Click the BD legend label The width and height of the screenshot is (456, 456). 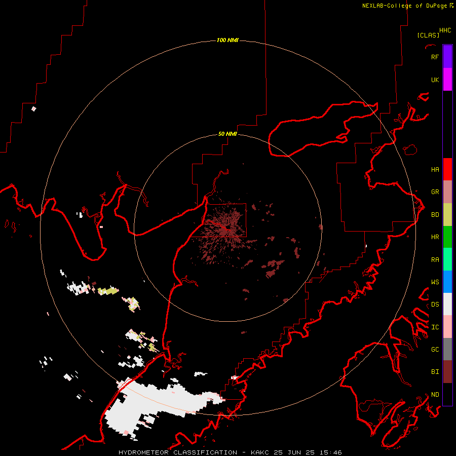pyautogui.click(x=435, y=215)
